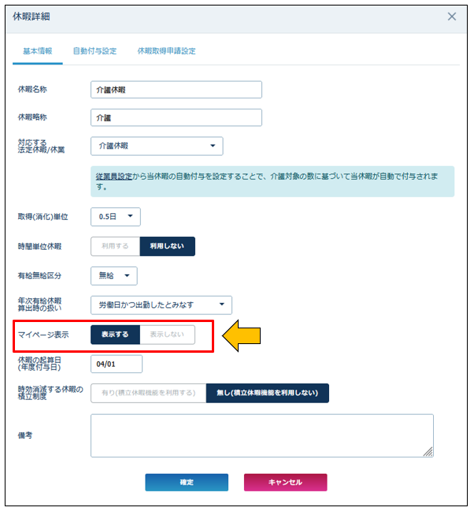Viewport: 474px width, 511px height.
Task: Set マイページ表示 to 表示する
Action: click(x=115, y=335)
